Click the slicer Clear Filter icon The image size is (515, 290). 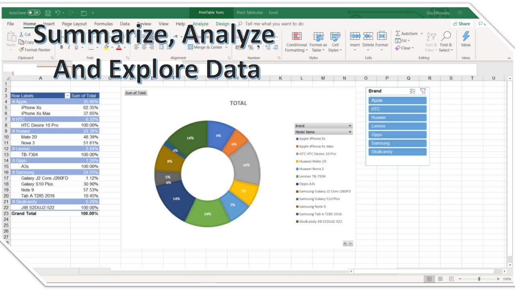point(423,91)
